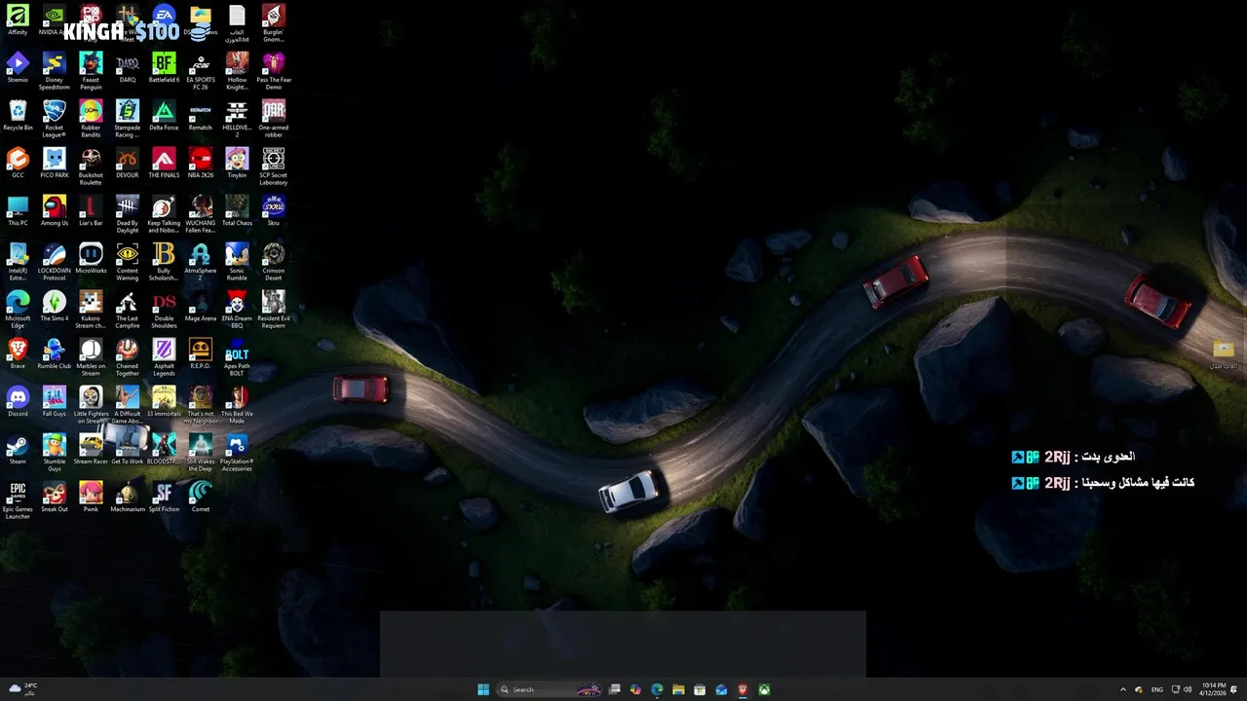Select The Sims 4 icon
The height and width of the screenshot is (701, 1247).
pyautogui.click(x=55, y=306)
